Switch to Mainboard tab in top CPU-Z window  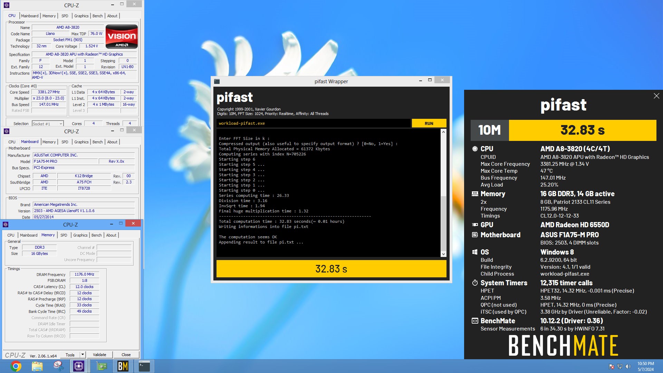(x=30, y=16)
